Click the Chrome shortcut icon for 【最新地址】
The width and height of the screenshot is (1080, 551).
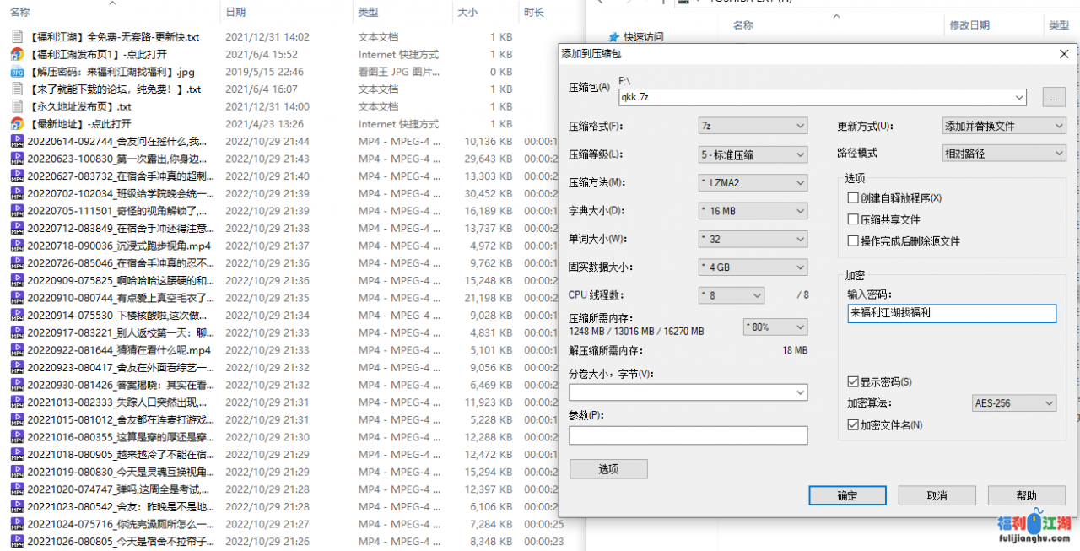point(17,124)
